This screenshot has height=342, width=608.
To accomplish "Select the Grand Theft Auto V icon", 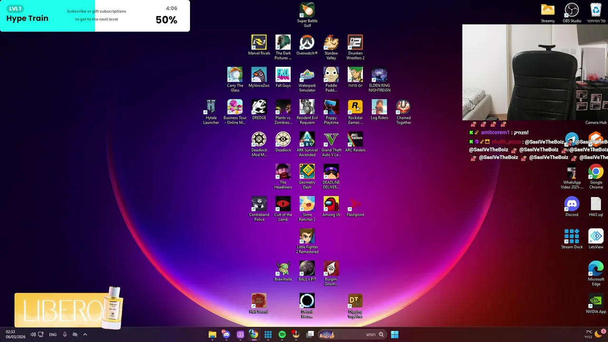I will point(331,144).
